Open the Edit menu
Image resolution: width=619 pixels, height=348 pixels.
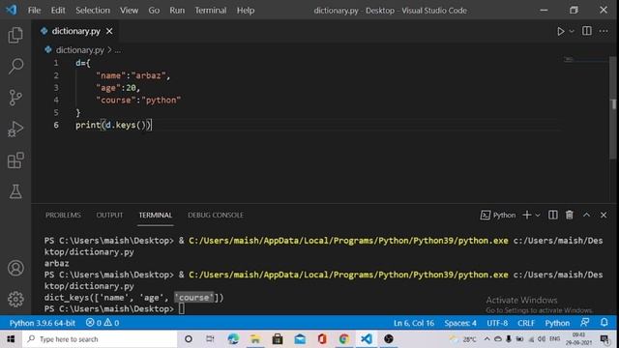pos(58,11)
